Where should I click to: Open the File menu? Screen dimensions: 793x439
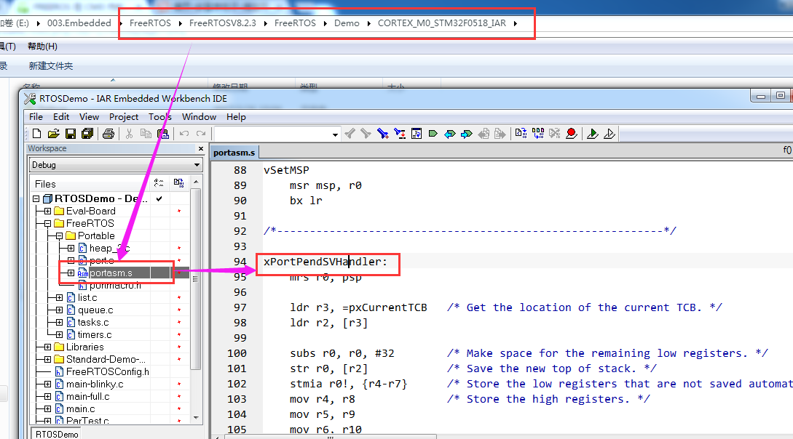(x=36, y=116)
